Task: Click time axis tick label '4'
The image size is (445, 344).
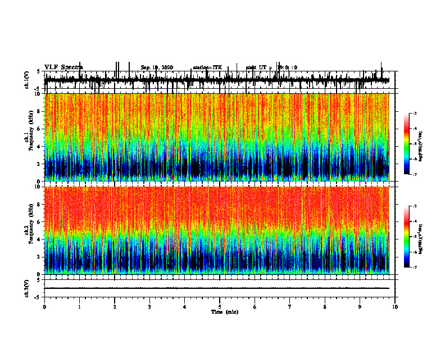Action: click(185, 307)
